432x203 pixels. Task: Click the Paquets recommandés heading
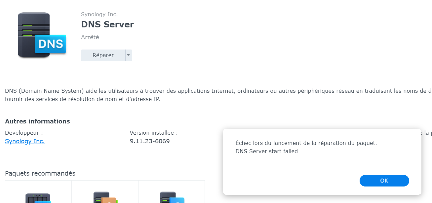40,173
